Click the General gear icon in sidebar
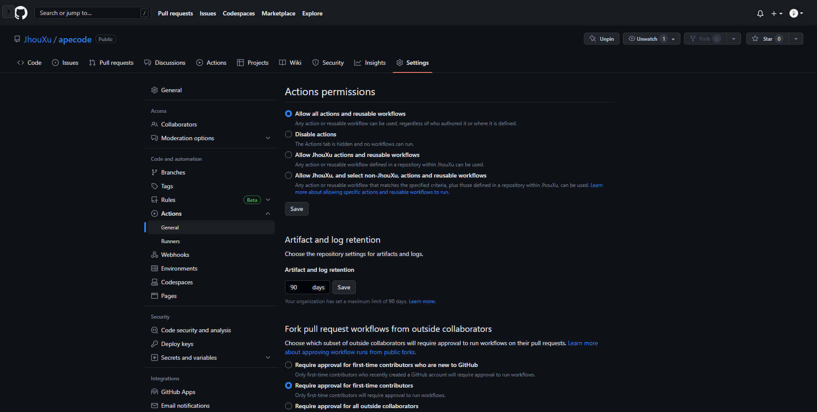 coord(155,90)
